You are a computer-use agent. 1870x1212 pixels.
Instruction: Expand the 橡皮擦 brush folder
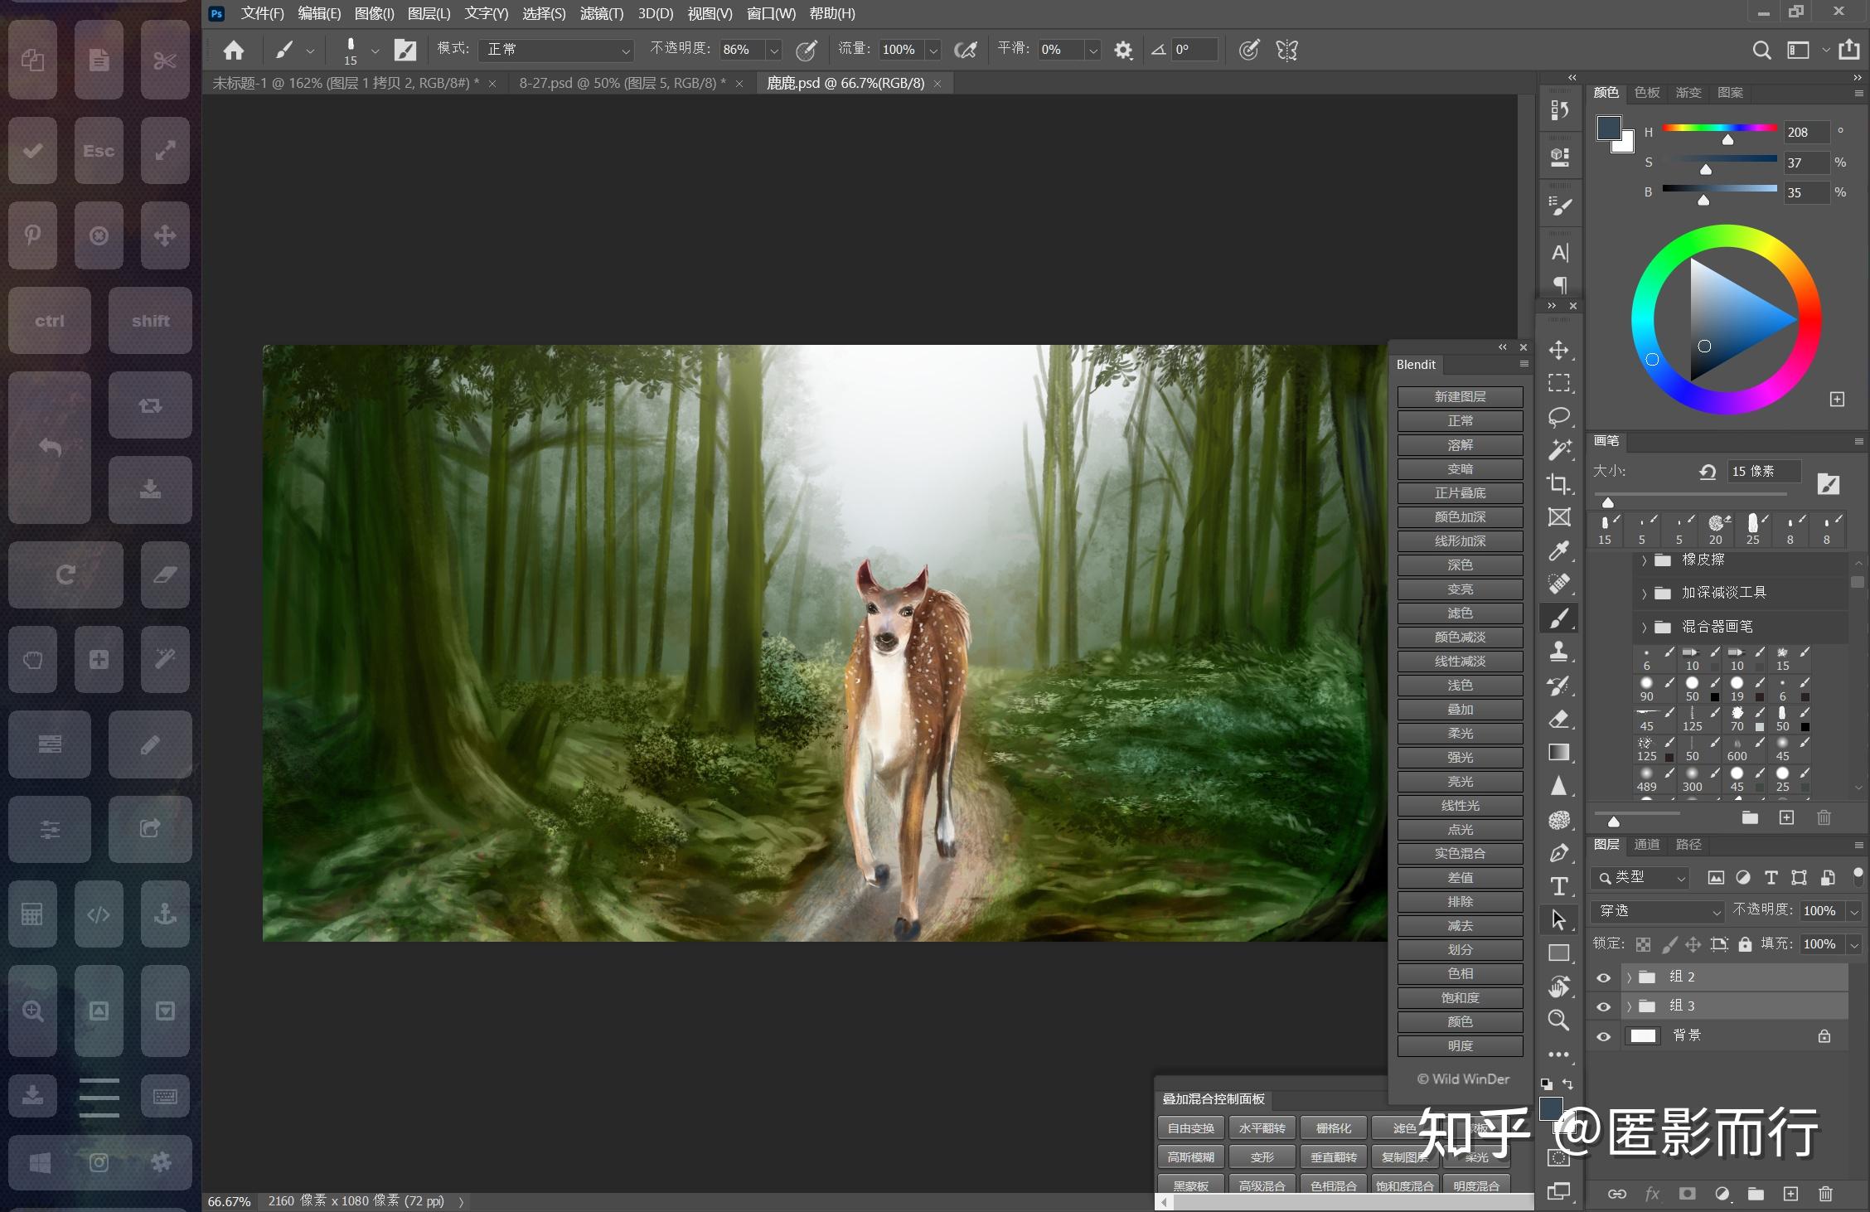(1644, 560)
